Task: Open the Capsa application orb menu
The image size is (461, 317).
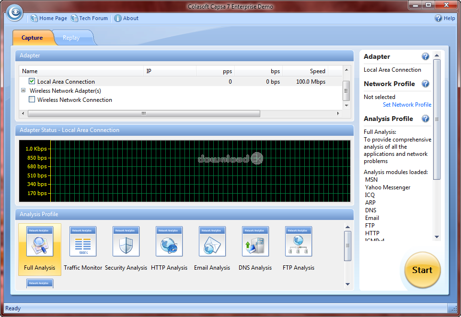Action: pos(15,12)
